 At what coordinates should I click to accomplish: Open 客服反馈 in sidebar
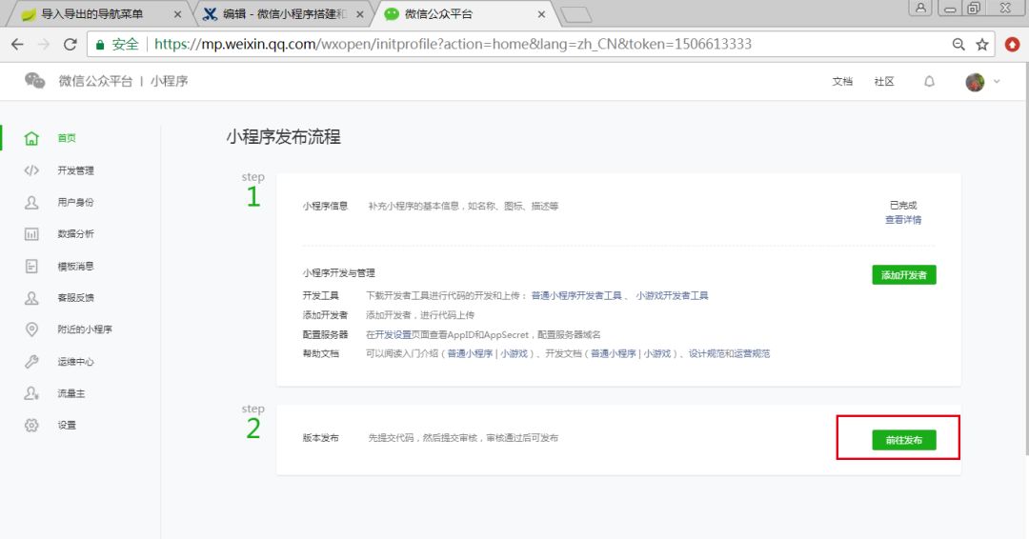[x=75, y=298]
